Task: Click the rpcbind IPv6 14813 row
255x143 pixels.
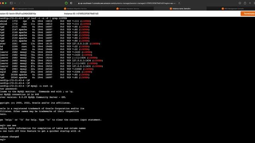Action: pos(45,24)
